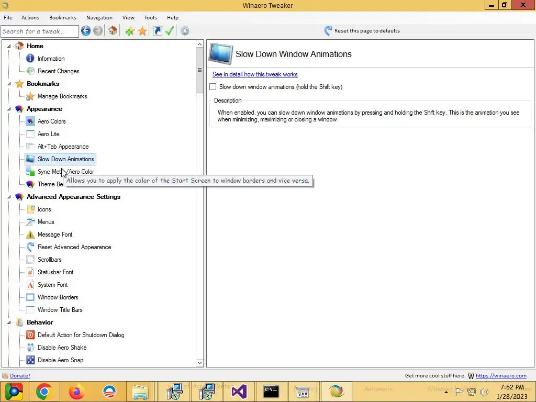Click the Icons folder icon in tree
536x402 pixels.
tap(30, 209)
